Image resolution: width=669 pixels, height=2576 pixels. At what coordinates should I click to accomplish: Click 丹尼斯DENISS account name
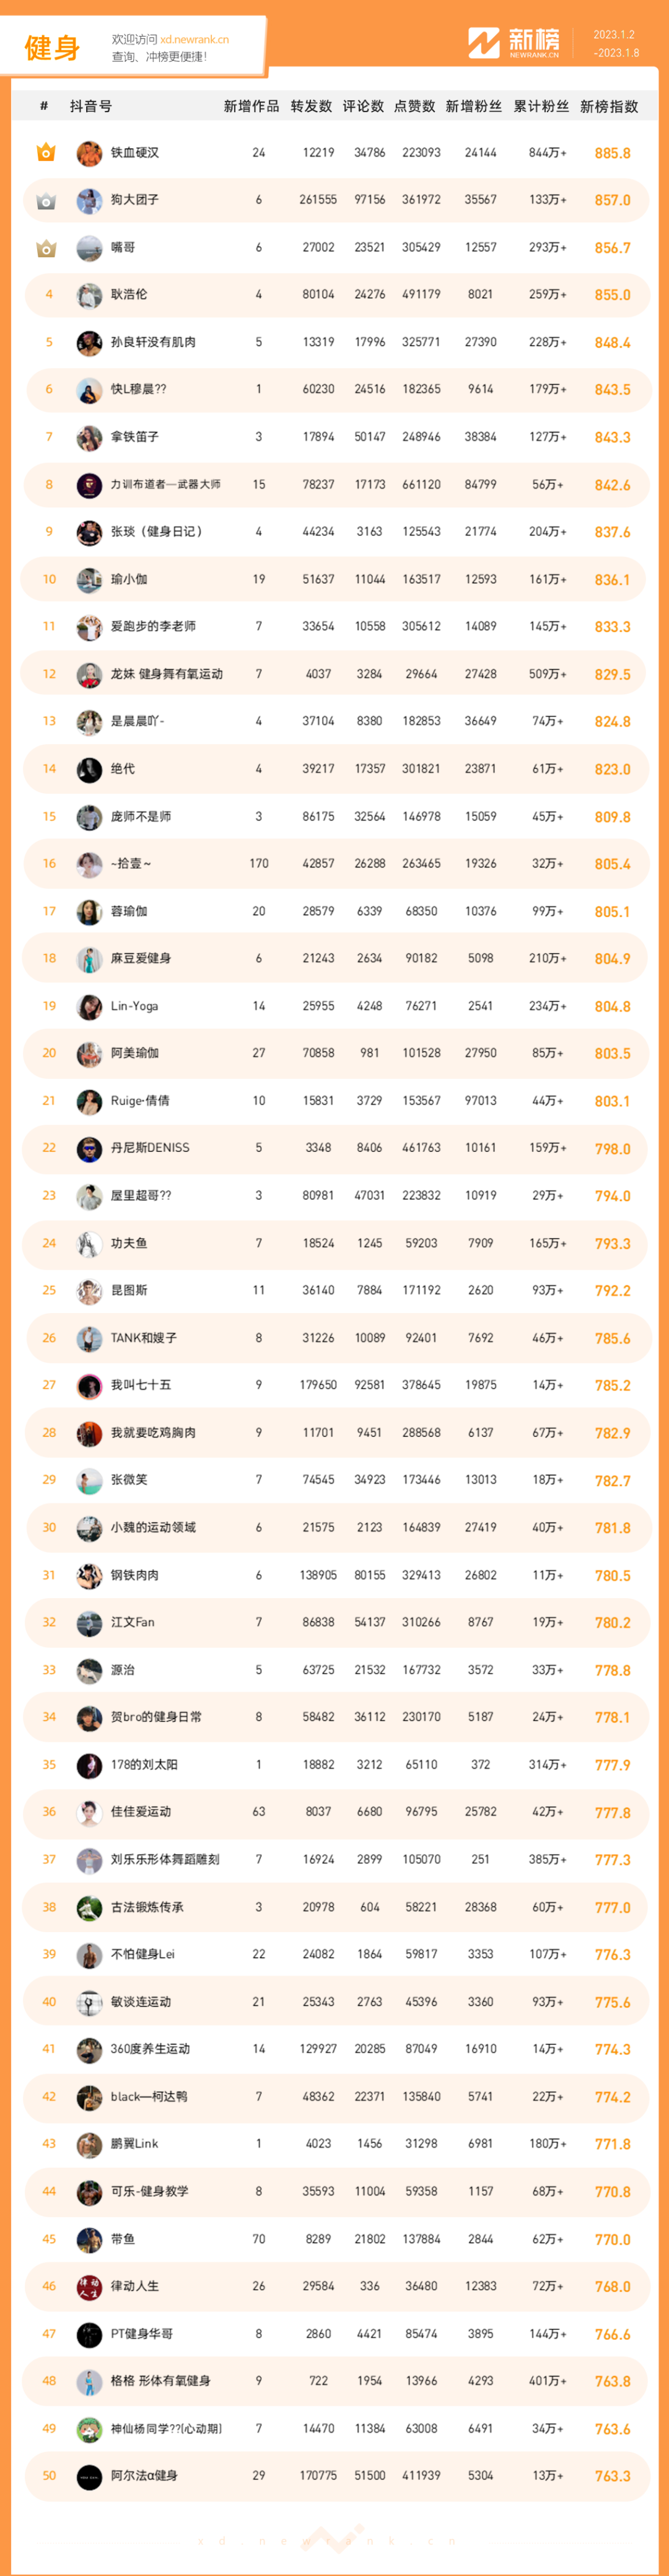point(150,1148)
